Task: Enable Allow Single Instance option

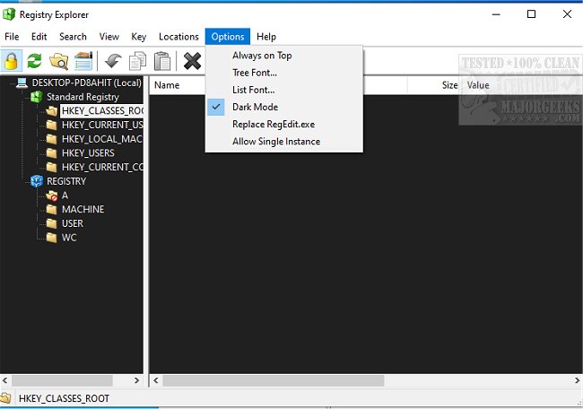Action: [284, 142]
